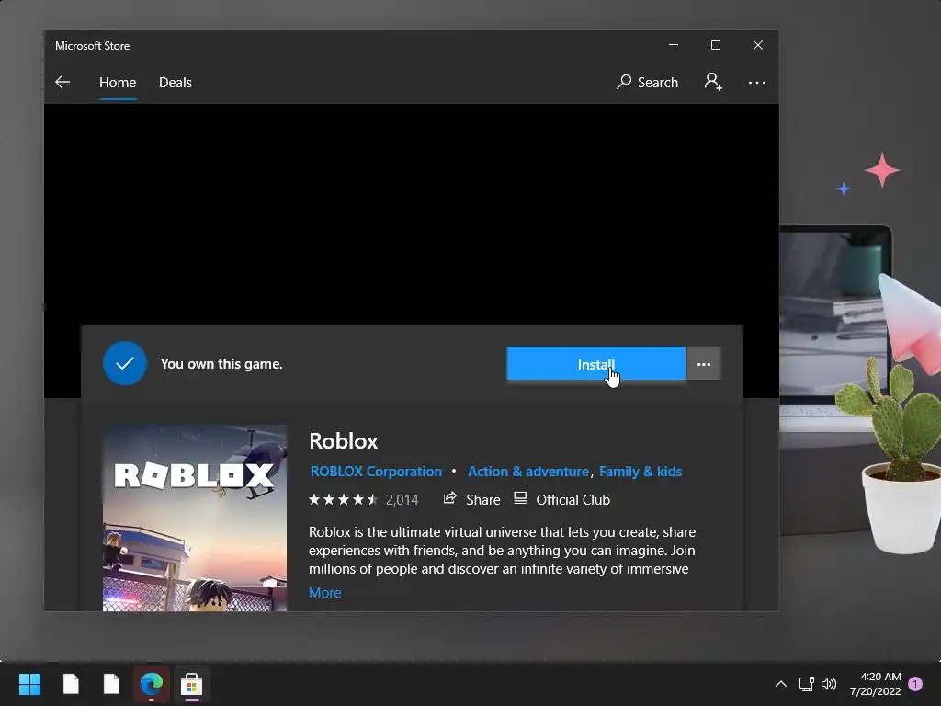Browse the Family & kids category

point(641,472)
